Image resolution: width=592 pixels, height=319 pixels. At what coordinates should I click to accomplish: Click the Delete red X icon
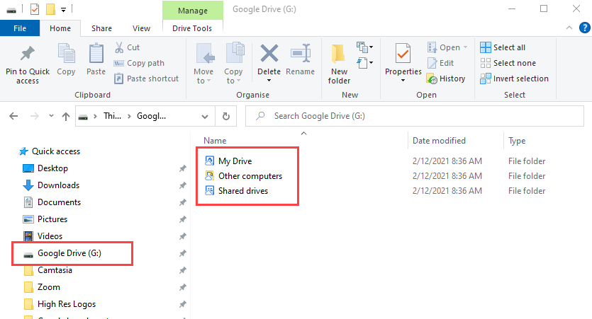269,53
